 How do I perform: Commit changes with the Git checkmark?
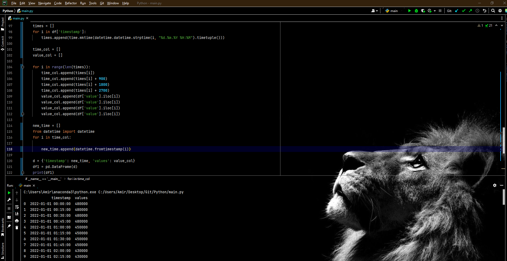464,11
